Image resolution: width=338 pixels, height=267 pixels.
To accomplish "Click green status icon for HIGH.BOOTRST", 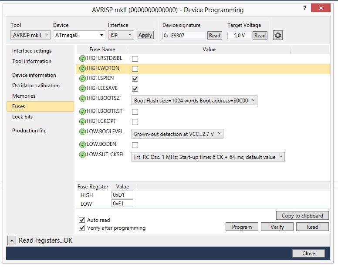I will coord(82,111).
